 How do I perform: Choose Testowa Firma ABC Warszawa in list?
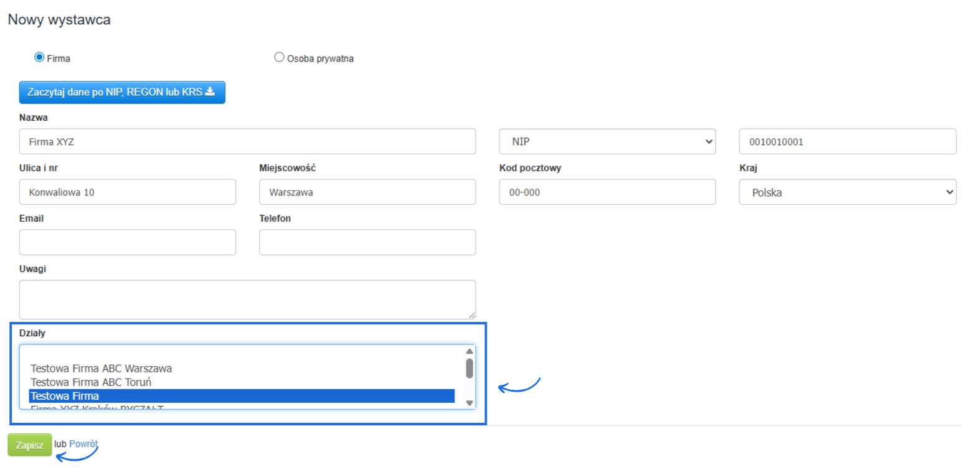pos(101,369)
